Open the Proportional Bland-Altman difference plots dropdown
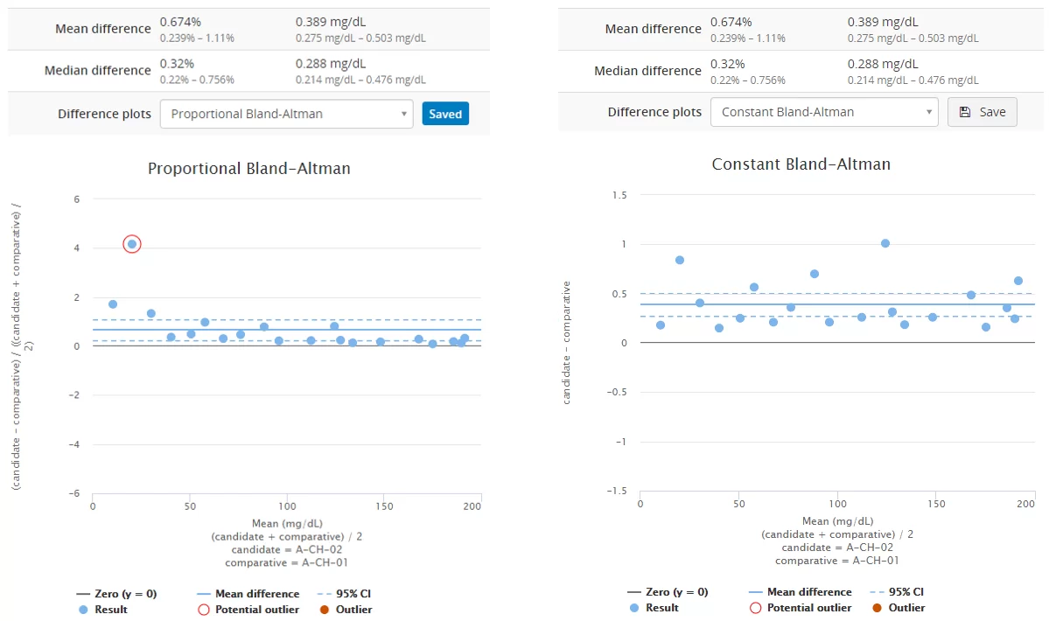Viewport: 1049px width, 621px height. pyautogui.click(x=286, y=114)
